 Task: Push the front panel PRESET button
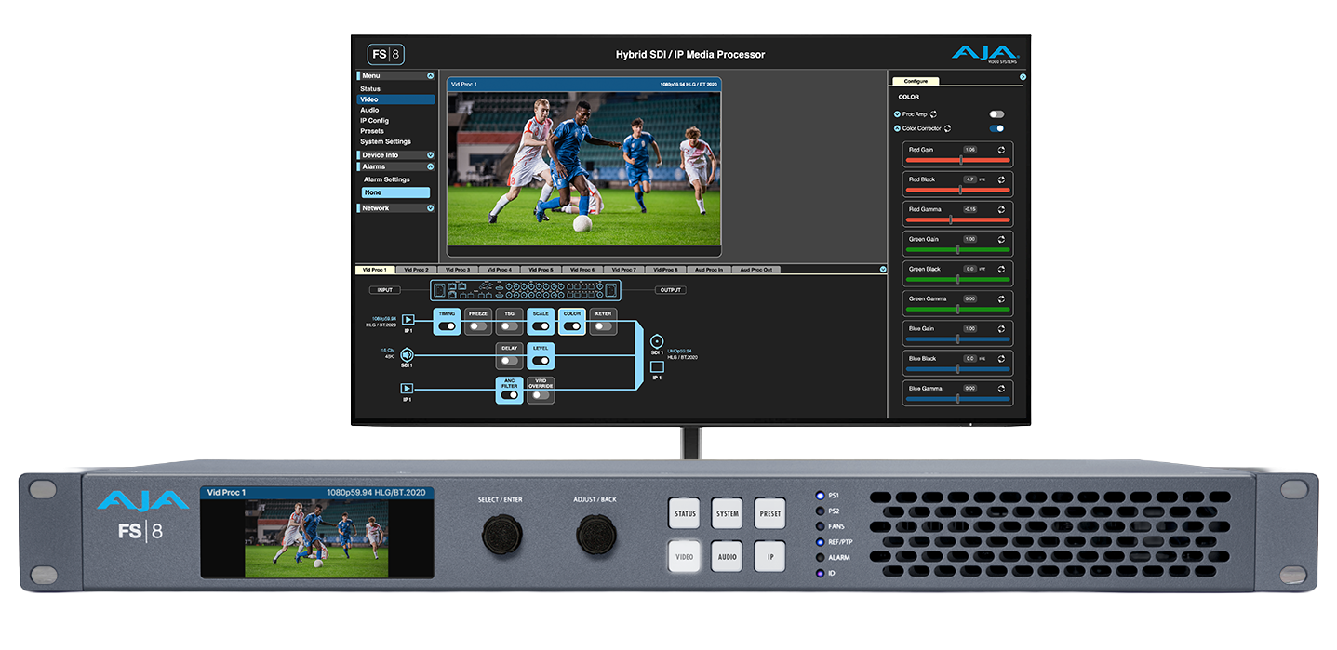tap(770, 513)
